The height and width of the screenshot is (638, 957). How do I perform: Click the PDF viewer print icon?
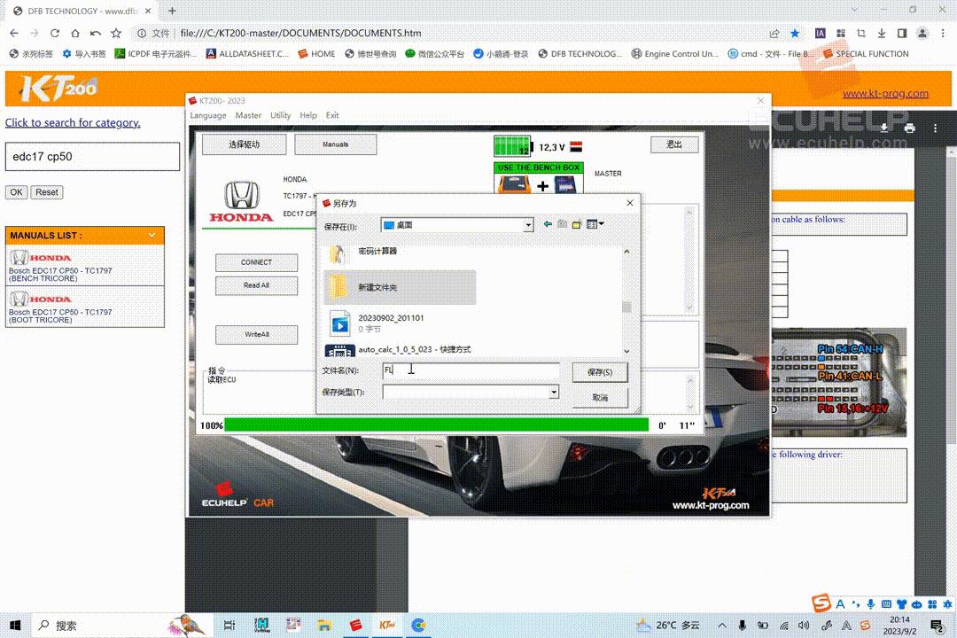[x=909, y=128]
